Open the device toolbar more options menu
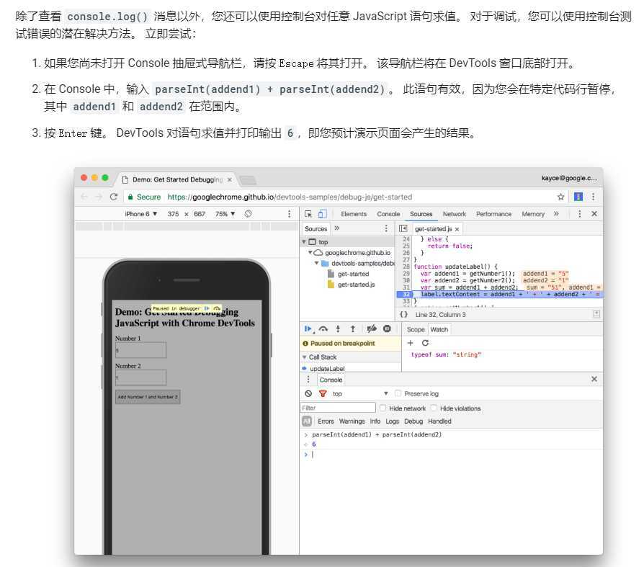Viewport: 644px width, 567px height. (x=289, y=214)
